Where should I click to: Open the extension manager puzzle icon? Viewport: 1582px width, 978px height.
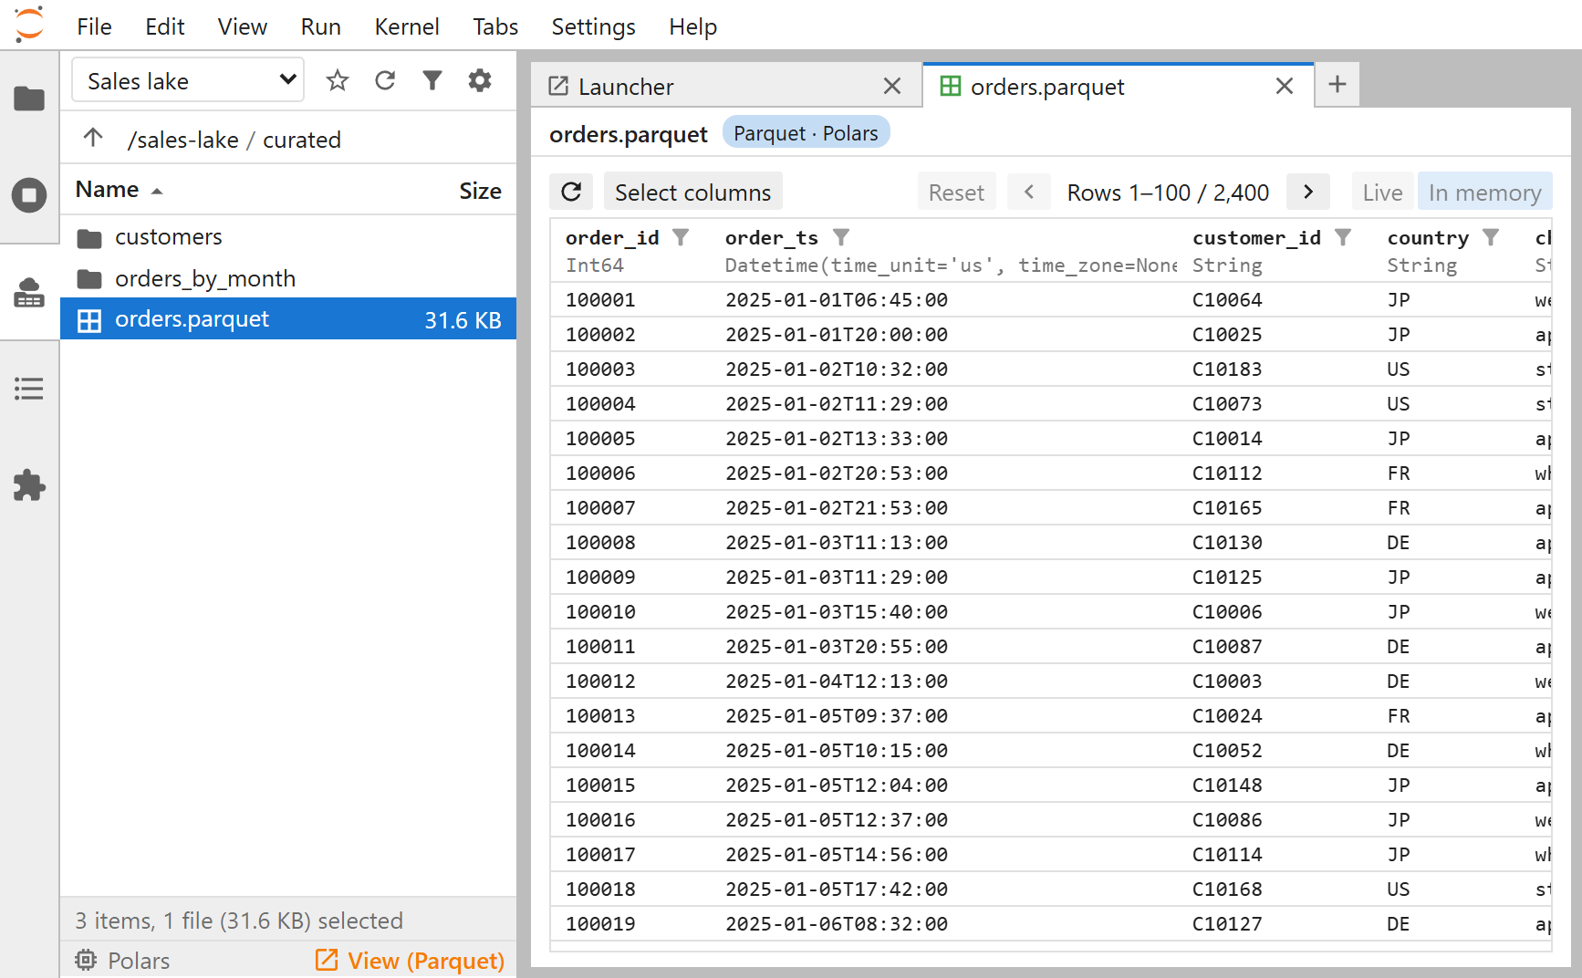coord(29,485)
